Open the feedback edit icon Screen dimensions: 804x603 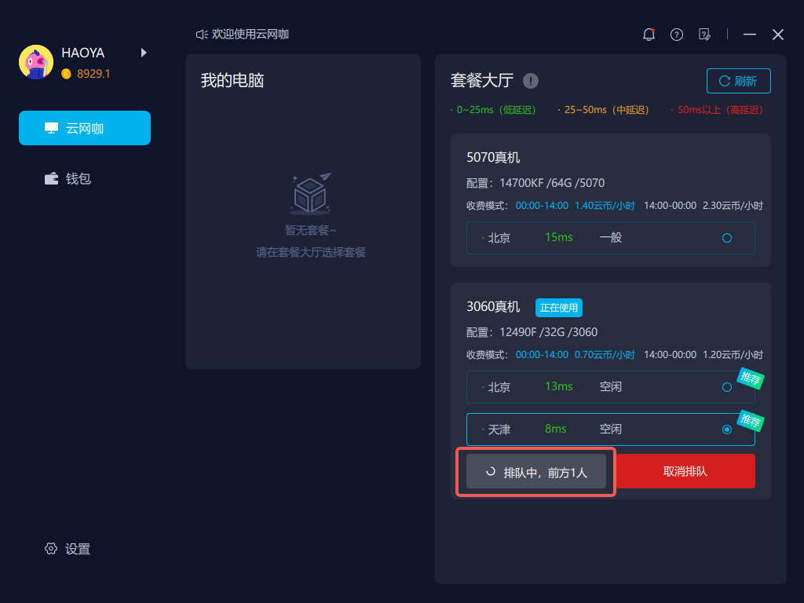pyautogui.click(x=704, y=35)
